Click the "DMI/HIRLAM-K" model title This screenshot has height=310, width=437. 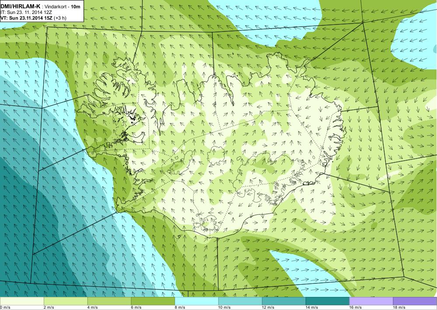pyautogui.click(x=21, y=7)
